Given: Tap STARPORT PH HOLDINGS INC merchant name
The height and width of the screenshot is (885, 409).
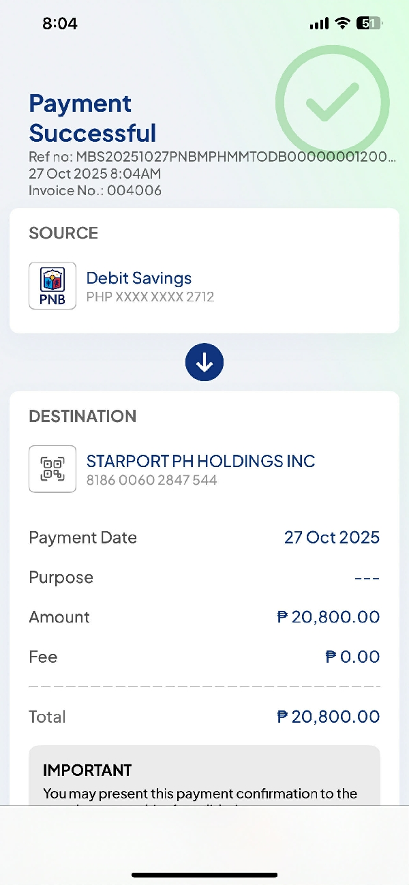Looking at the screenshot, I should 200,461.
